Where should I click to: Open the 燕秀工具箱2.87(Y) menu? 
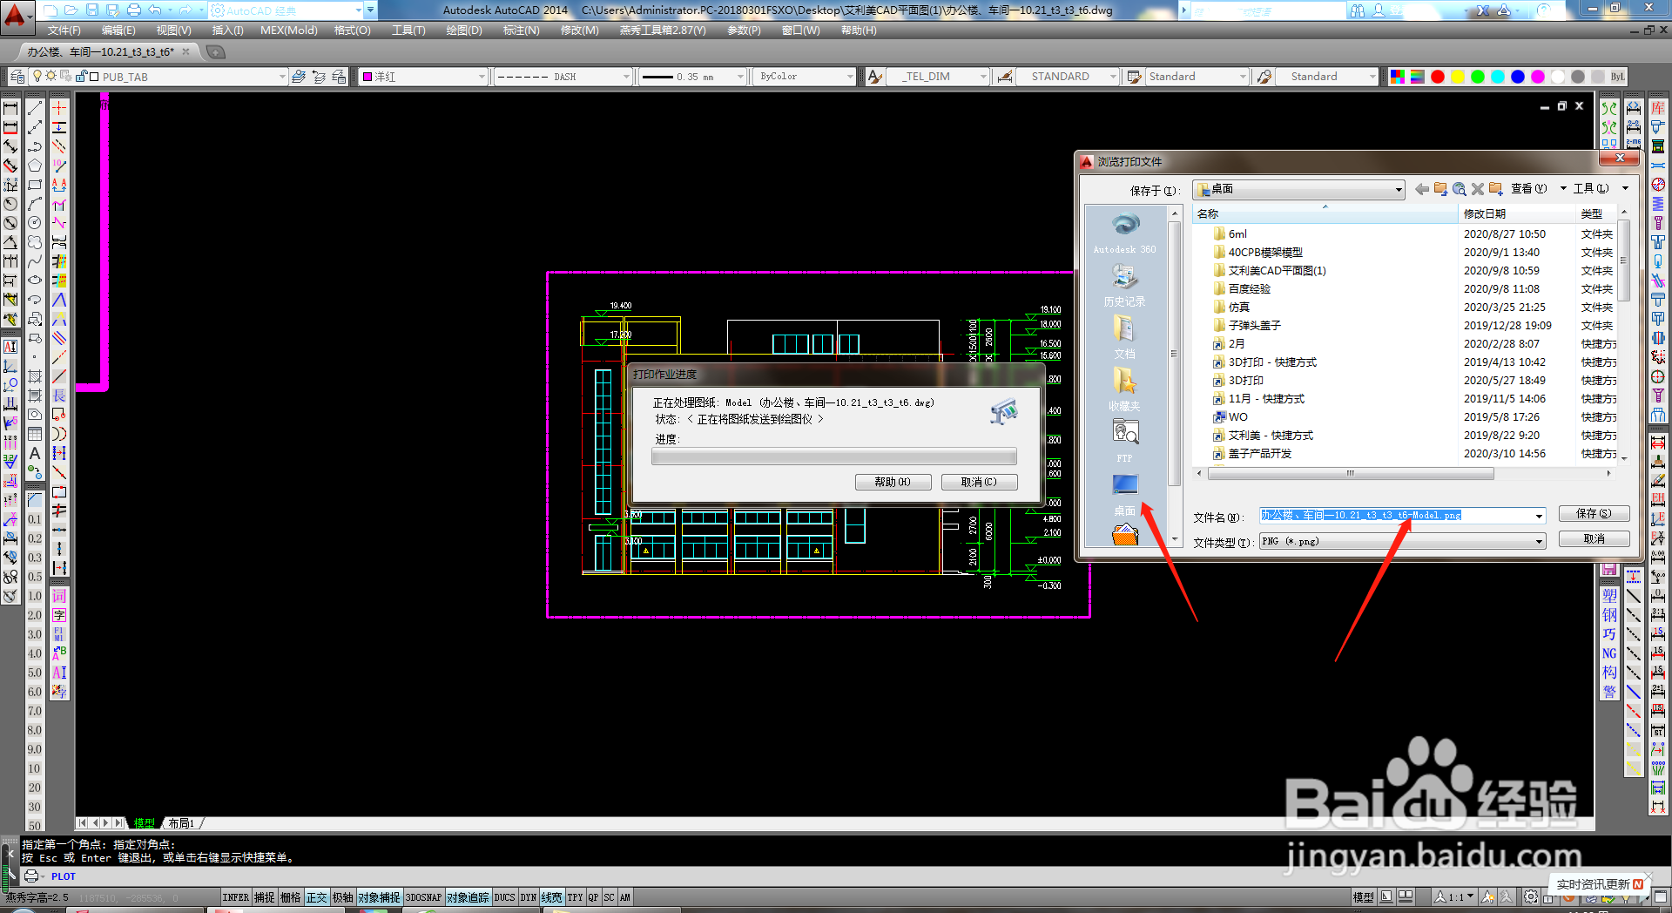[x=663, y=30]
